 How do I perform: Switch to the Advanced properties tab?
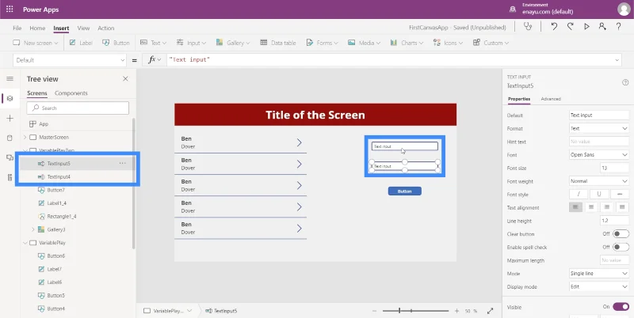click(x=551, y=98)
